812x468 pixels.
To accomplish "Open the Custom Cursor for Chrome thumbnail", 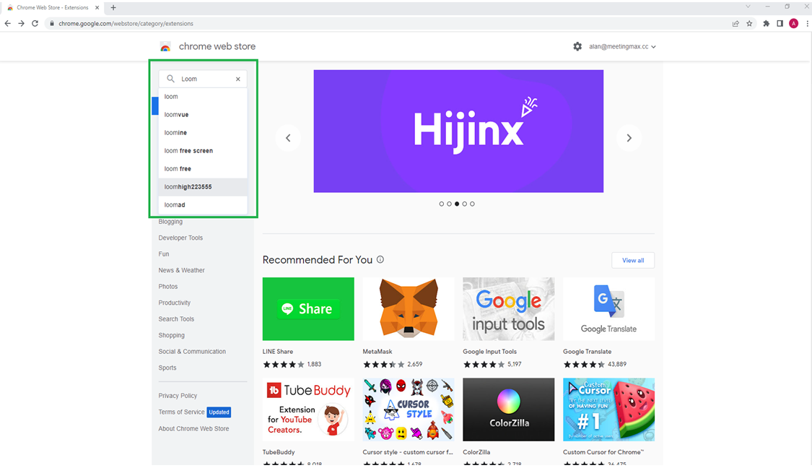I will (608, 409).
